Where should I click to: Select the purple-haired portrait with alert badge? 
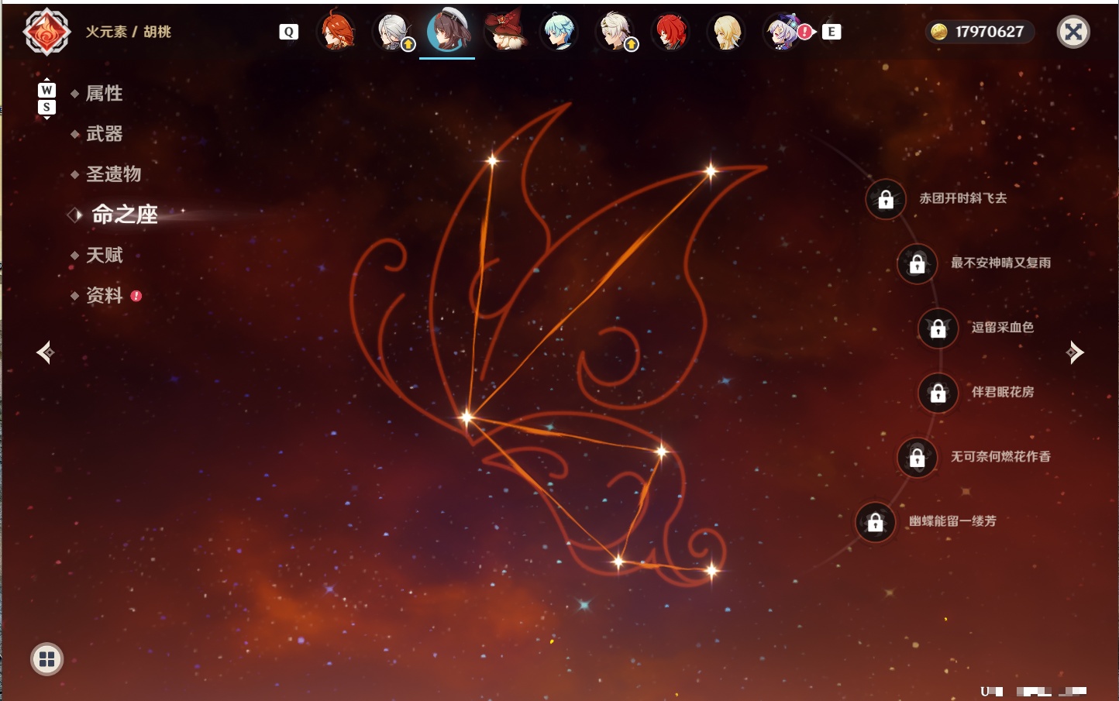[x=784, y=32]
